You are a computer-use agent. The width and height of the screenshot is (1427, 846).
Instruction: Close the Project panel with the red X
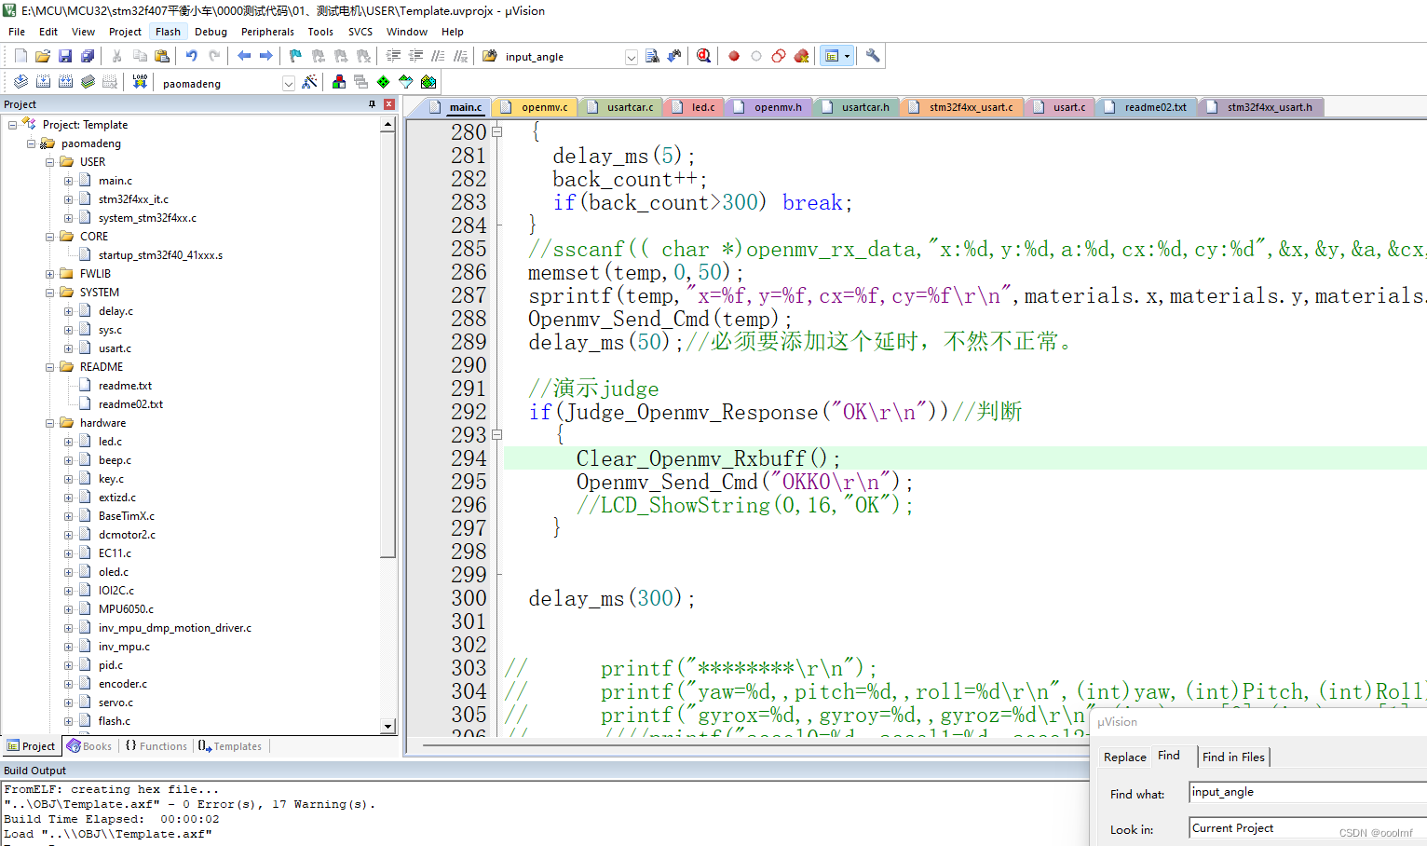(389, 104)
